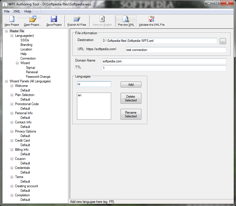Viewport: 236px width, 206px height.
Task: Click the Delete Selected button
Action: point(131,98)
